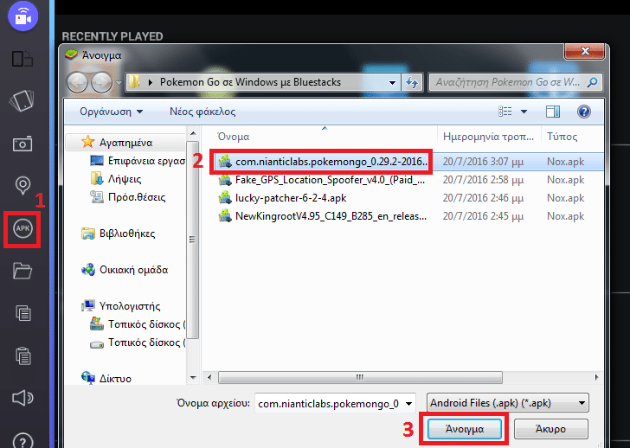
Task: Open Λήψεις folder in navigation pane
Action: [116, 179]
